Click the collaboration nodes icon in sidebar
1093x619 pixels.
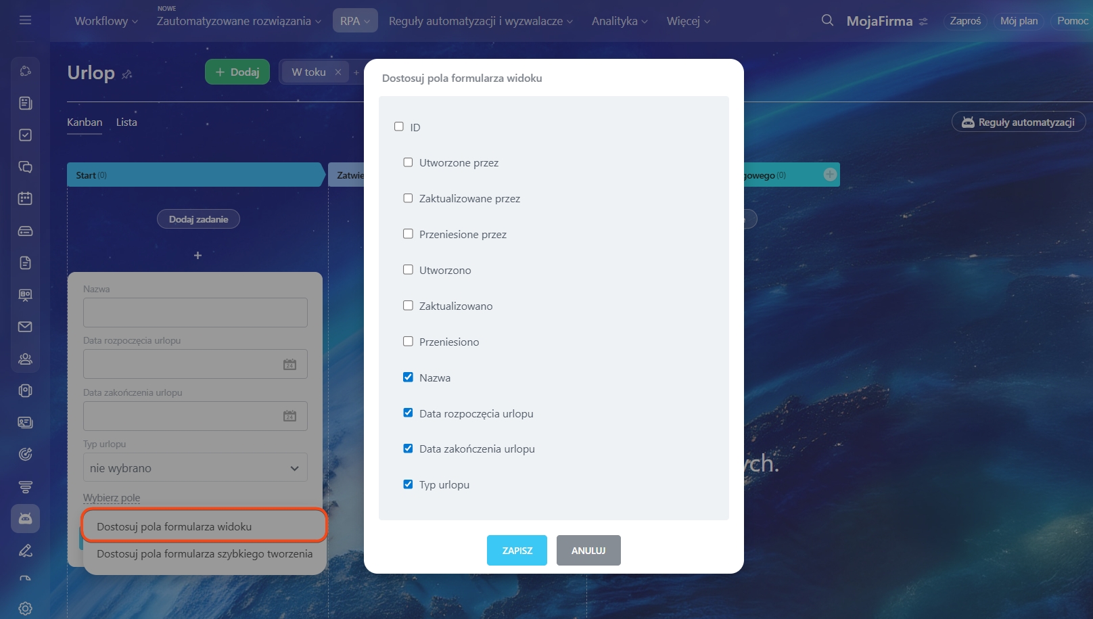pyautogui.click(x=25, y=71)
